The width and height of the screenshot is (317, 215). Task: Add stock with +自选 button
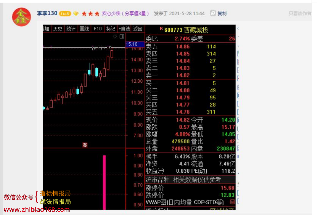[124, 29]
